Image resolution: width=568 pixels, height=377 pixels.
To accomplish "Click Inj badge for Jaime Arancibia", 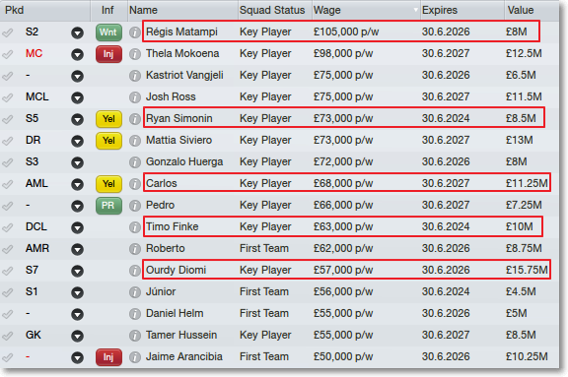I will click(108, 357).
